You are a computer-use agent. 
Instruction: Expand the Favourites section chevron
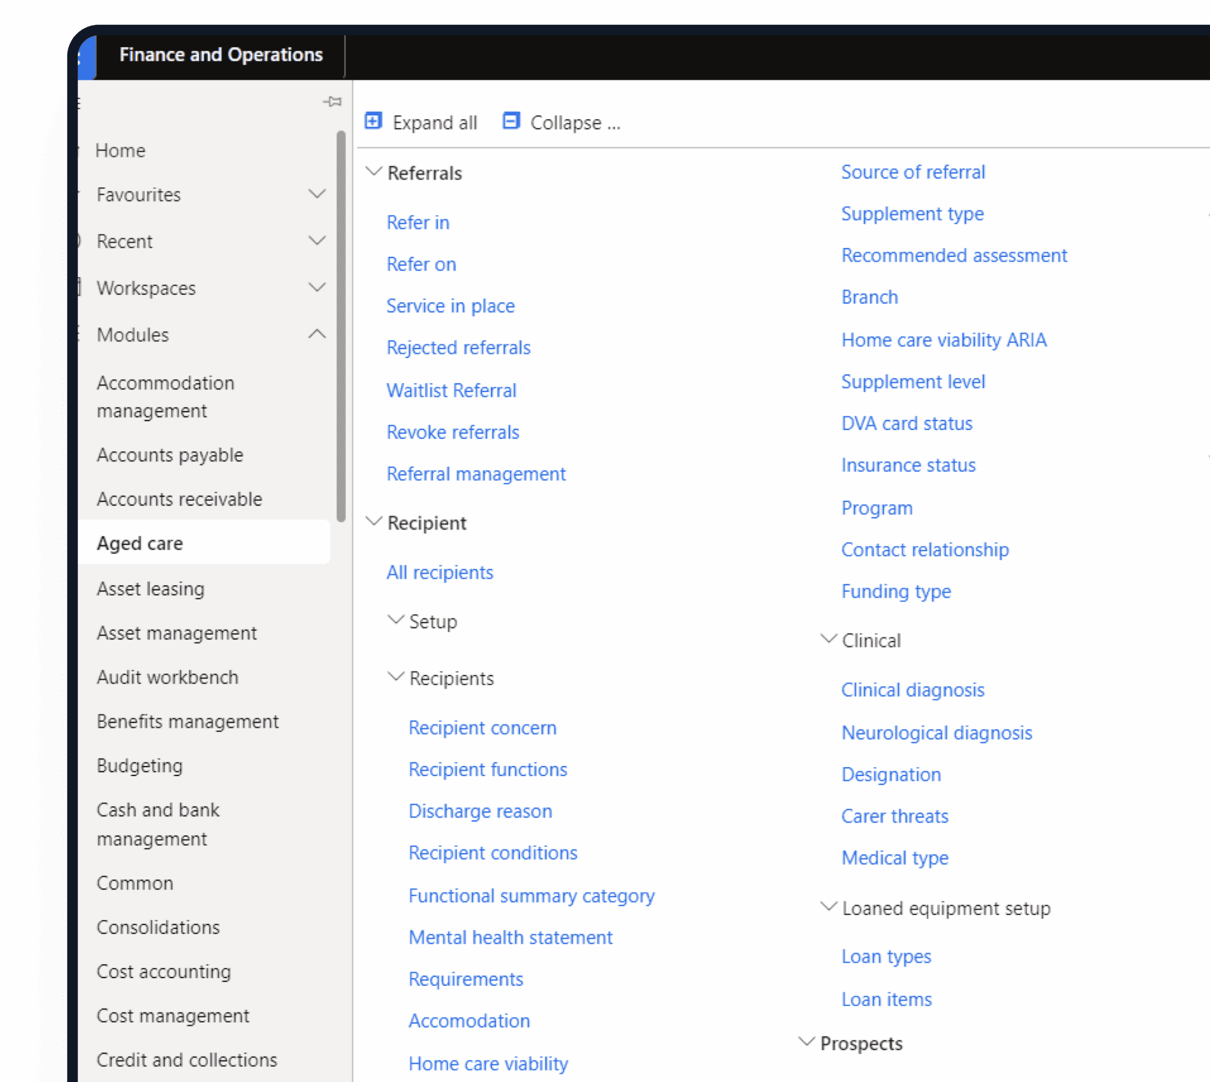[317, 194]
